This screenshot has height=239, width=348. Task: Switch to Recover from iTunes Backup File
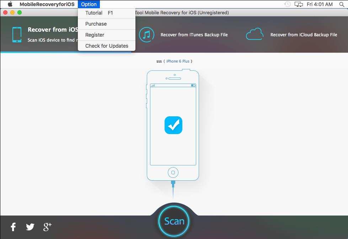click(194, 34)
